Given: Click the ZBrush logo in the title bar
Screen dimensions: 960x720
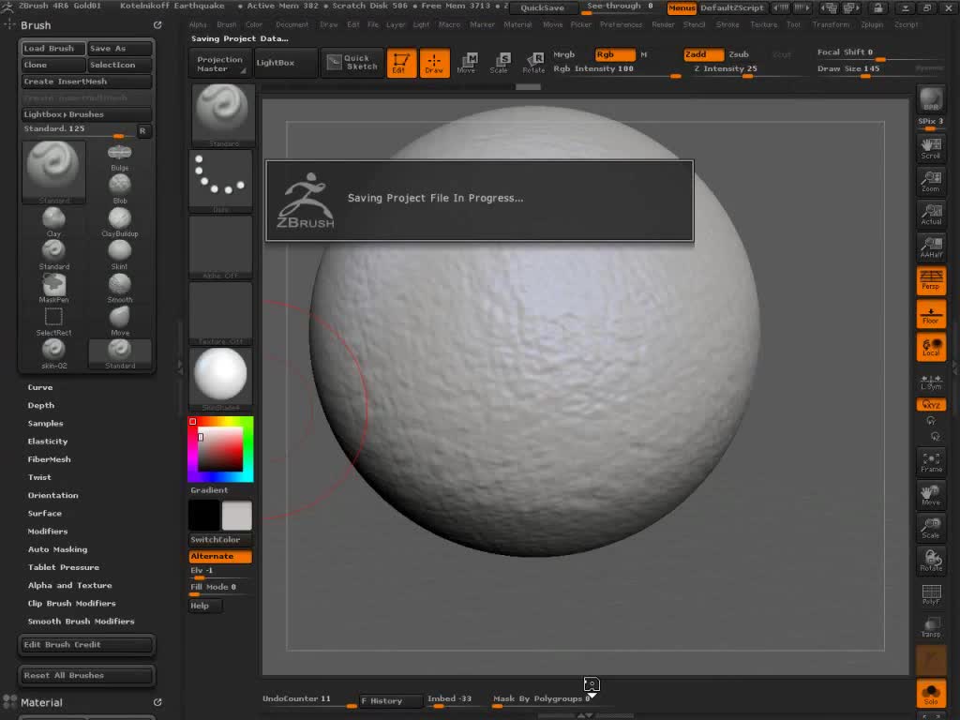Looking at the screenshot, I should [x=7, y=7].
